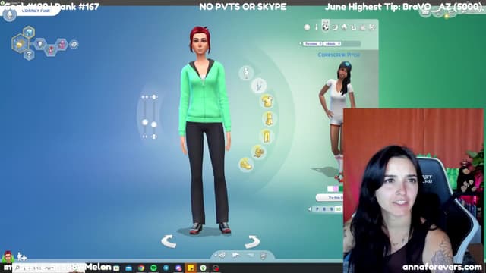Select the red-haired Sim portrait

tap(8, 256)
